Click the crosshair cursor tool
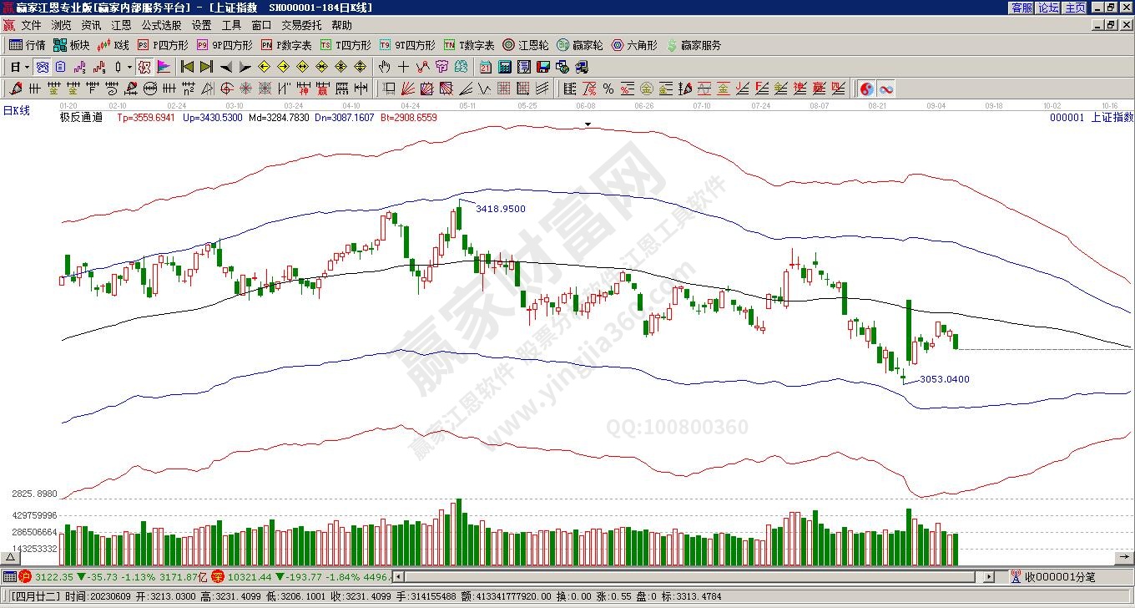This screenshot has height=608, width=1135. point(403,67)
